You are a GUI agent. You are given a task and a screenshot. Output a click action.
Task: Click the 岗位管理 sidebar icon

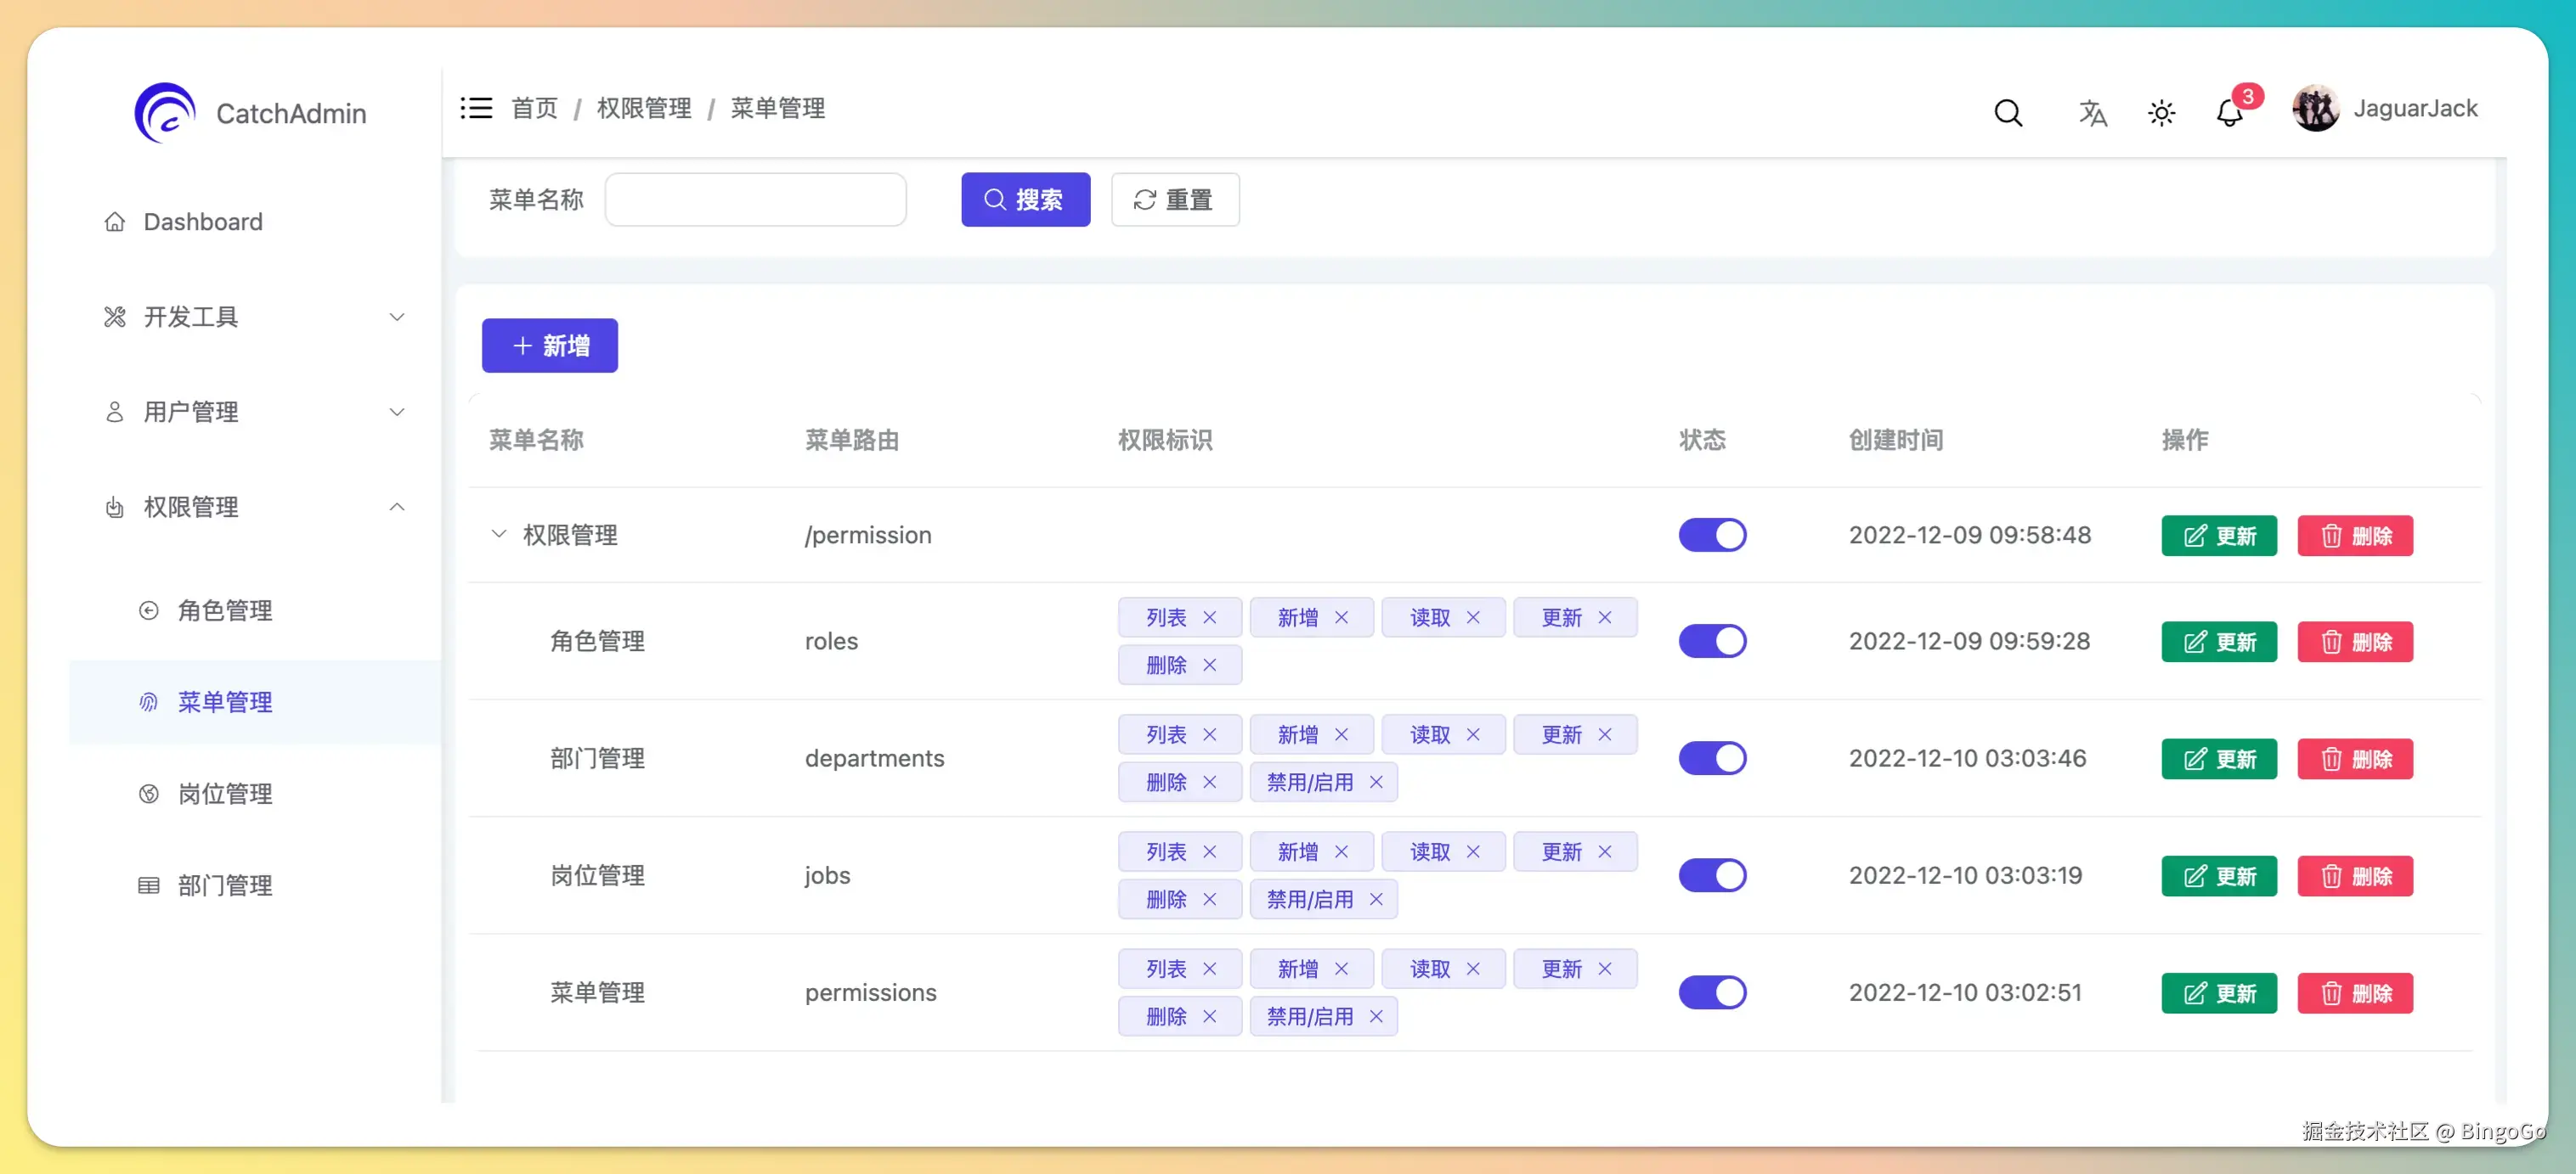tap(148, 794)
